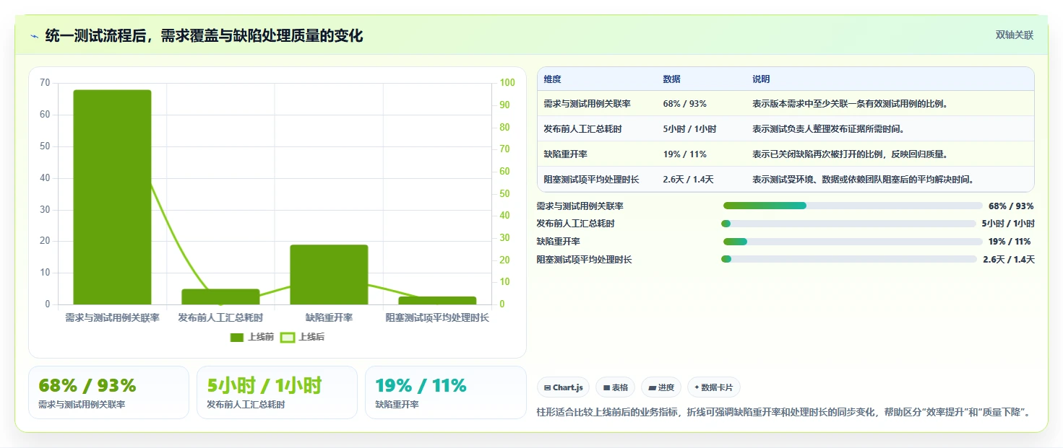Select the table row 需求与测试用例关联率
1063x448 pixels.
point(786,104)
